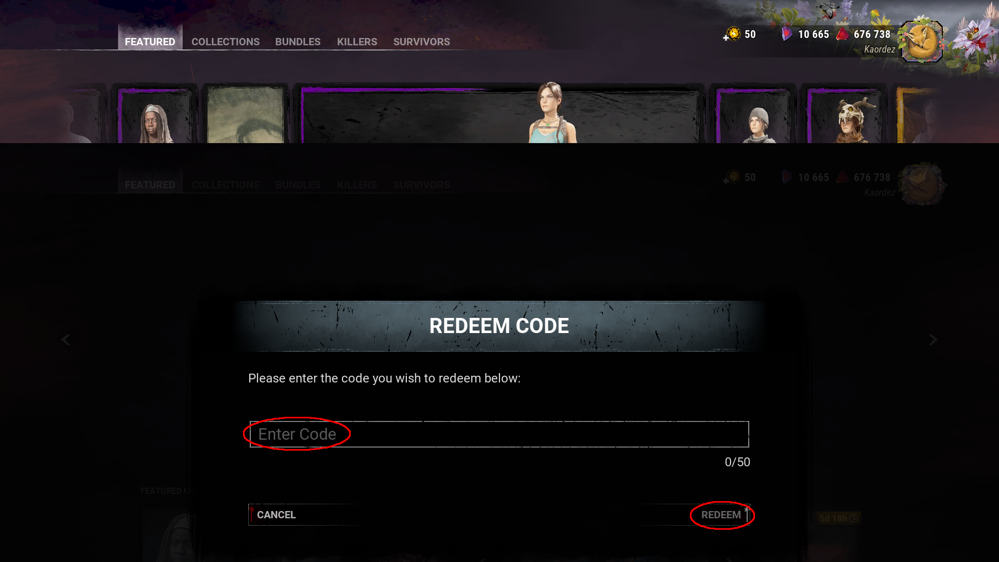Select deer skull mask outfit thumbnail
This screenshot has height=562, width=999.
pos(844,116)
